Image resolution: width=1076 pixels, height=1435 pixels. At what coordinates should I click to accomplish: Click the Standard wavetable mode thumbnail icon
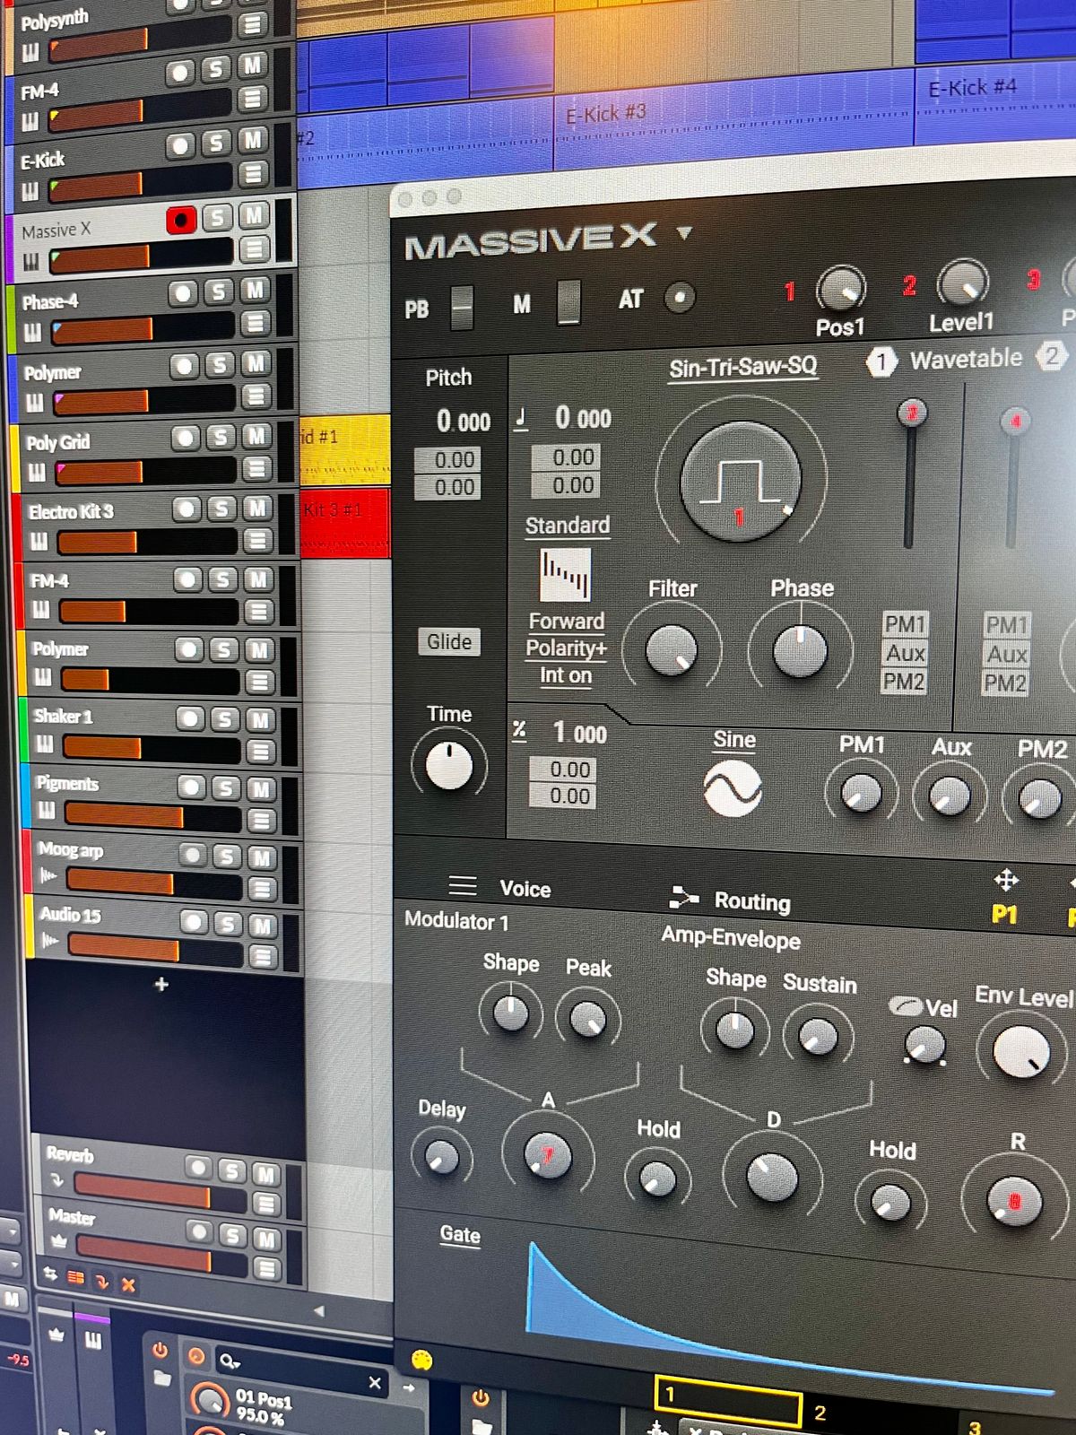[565, 575]
